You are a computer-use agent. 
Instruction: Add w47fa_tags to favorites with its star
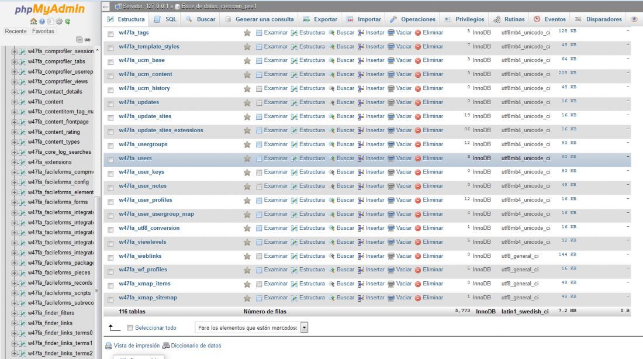point(247,33)
